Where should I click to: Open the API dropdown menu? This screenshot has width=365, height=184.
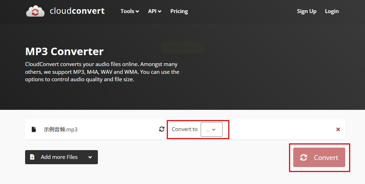point(154,11)
